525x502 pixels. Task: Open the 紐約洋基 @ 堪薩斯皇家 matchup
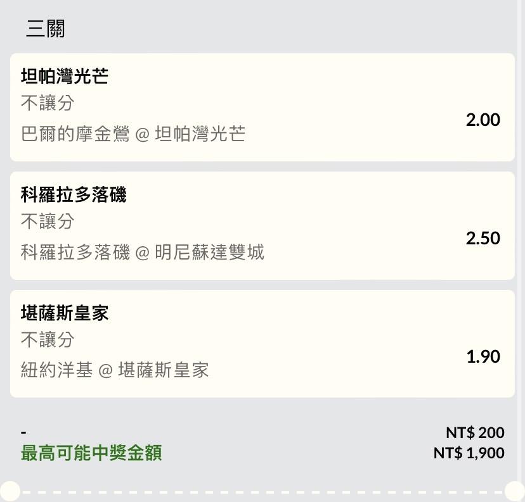(x=115, y=370)
